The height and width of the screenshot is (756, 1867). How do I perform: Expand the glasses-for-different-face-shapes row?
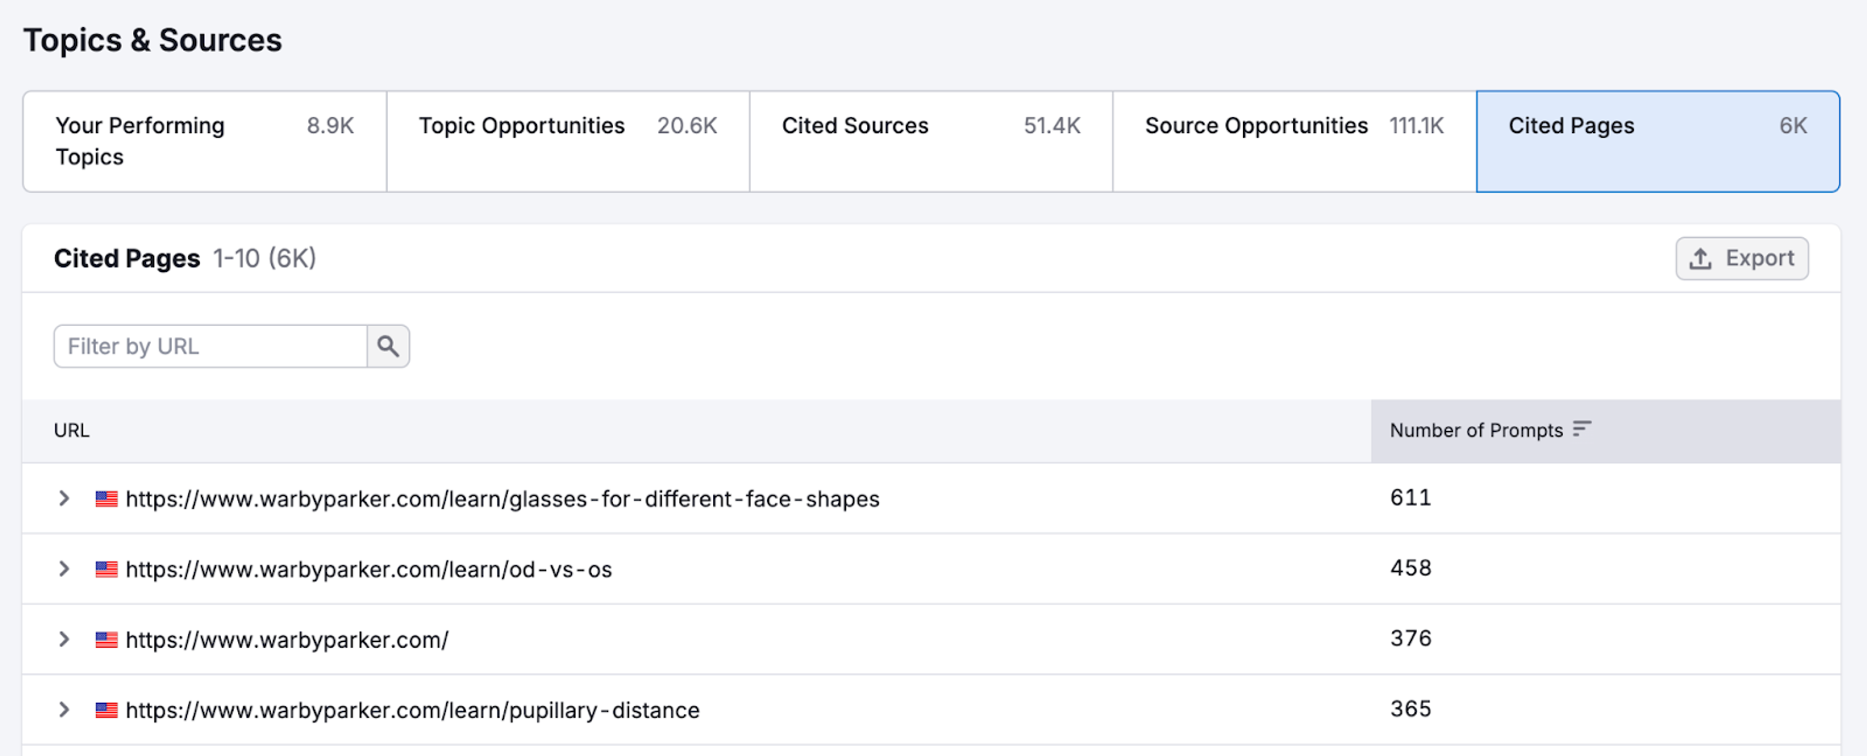pos(64,499)
